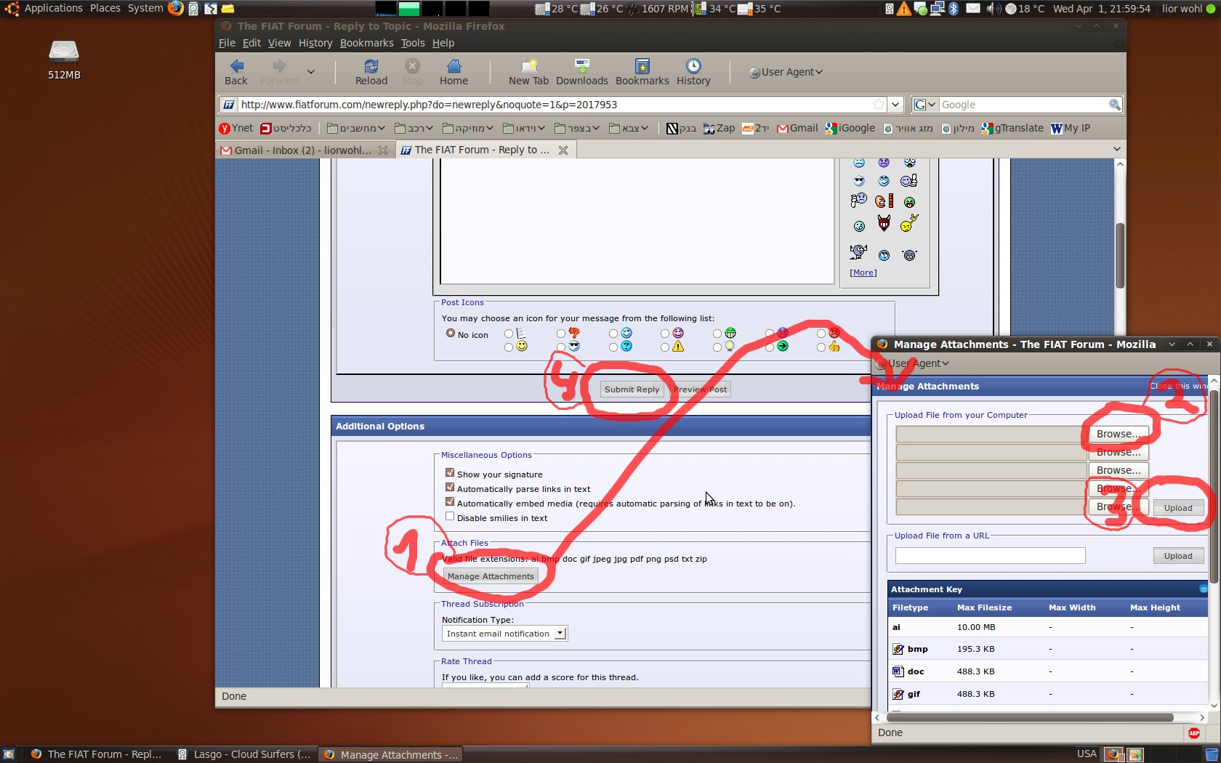Open the Notification Type dropdown

[x=504, y=634]
